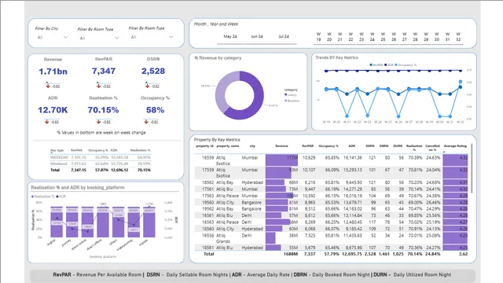Select week W 29 slicer
The height and width of the screenshot is (283, 503).
coord(426,37)
